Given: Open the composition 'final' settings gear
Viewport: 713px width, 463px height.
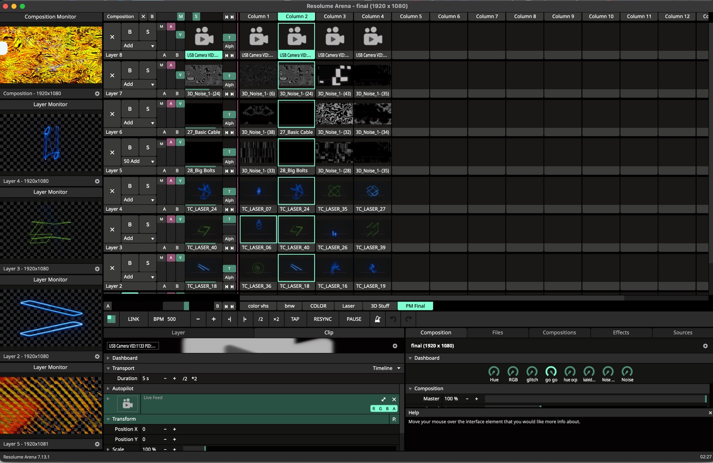Looking at the screenshot, I should 705,346.
